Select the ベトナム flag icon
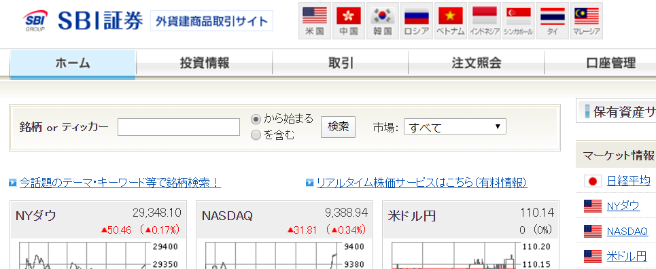 pos(451,21)
